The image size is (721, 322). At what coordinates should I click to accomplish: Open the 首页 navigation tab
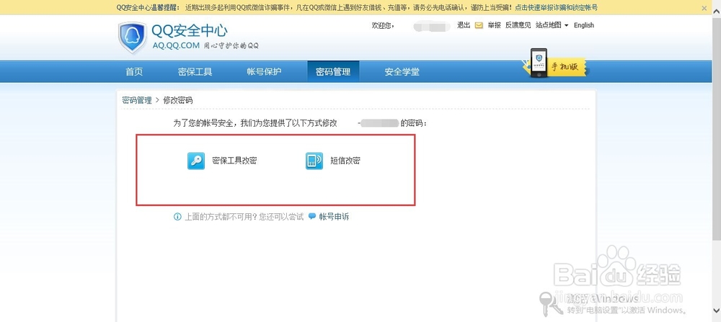click(134, 71)
